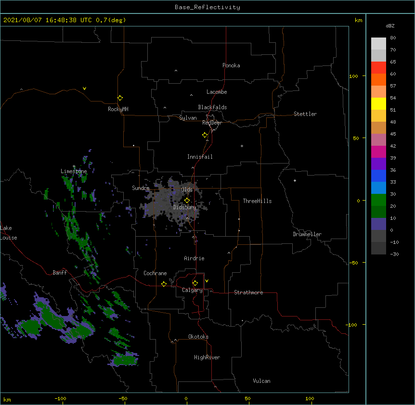Image resolution: width=415 pixels, height=405 pixels.
Task: Select the blue 36-33 dBZ swatch
Action: [378, 176]
